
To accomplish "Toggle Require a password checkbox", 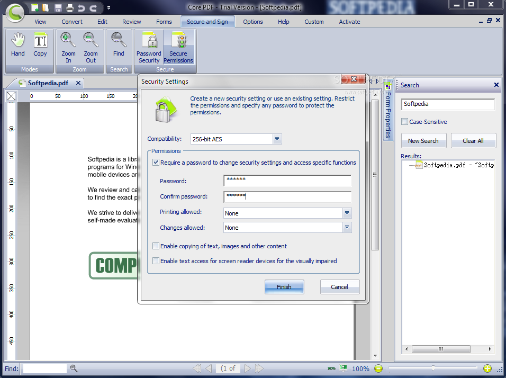I will pyautogui.click(x=156, y=163).
